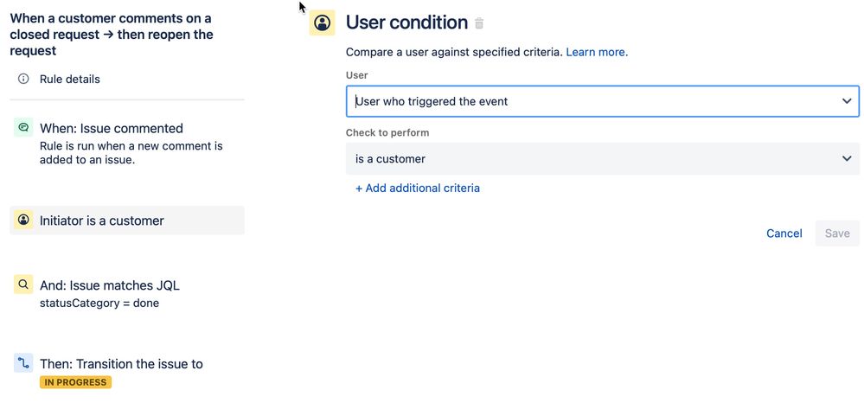Click the JQL magnifier condition icon
This screenshot has width=864, height=409.
[23, 284]
